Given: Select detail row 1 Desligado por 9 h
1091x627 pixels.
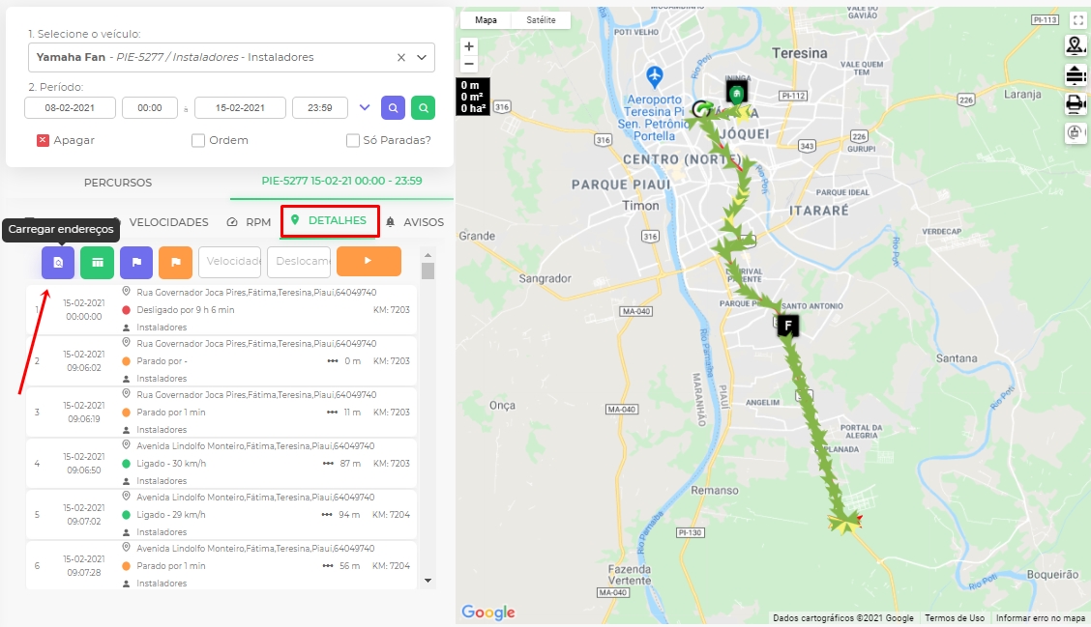Looking at the screenshot, I should (x=221, y=310).
